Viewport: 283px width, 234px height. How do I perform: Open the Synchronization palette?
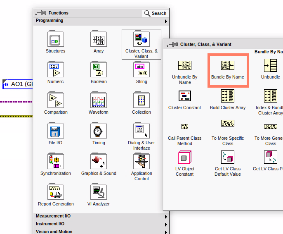pyautogui.click(x=56, y=161)
